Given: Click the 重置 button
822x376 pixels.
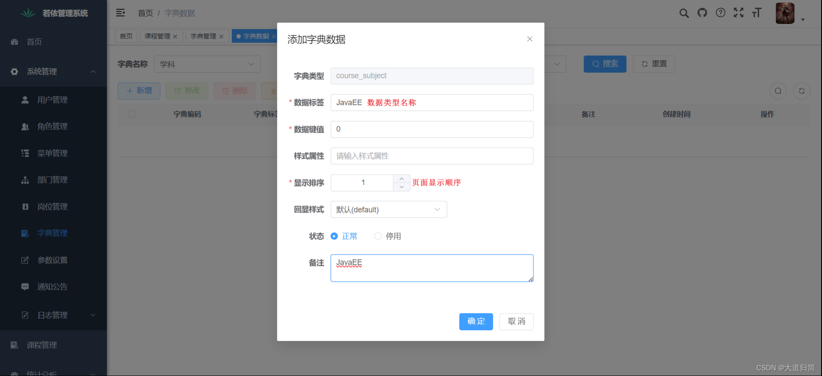Looking at the screenshot, I should tap(654, 64).
